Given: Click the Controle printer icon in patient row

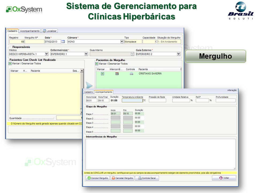Looking at the screenshot, I should coord(131,74).
